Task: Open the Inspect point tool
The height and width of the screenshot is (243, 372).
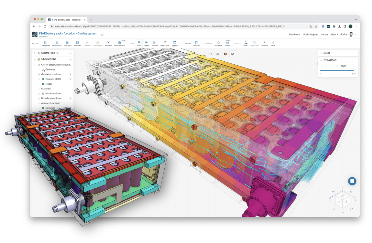Action: [x=165, y=43]
